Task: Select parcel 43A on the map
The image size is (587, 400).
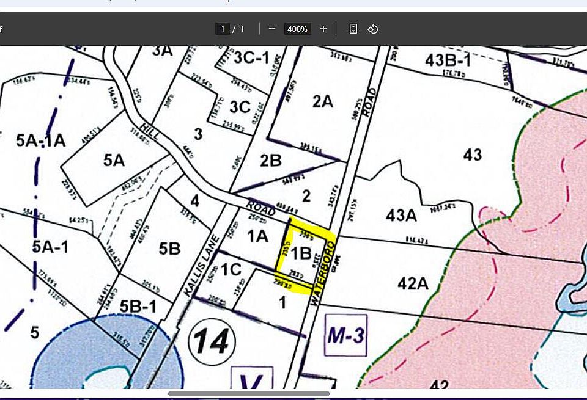Action: (401, 215)
